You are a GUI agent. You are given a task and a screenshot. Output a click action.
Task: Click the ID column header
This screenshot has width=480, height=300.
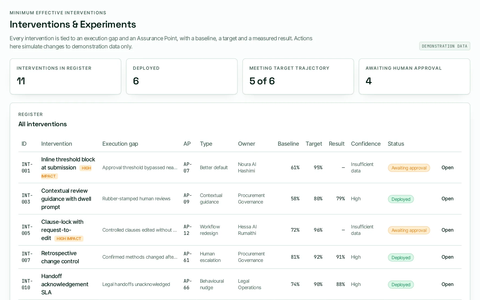[24, 144]
